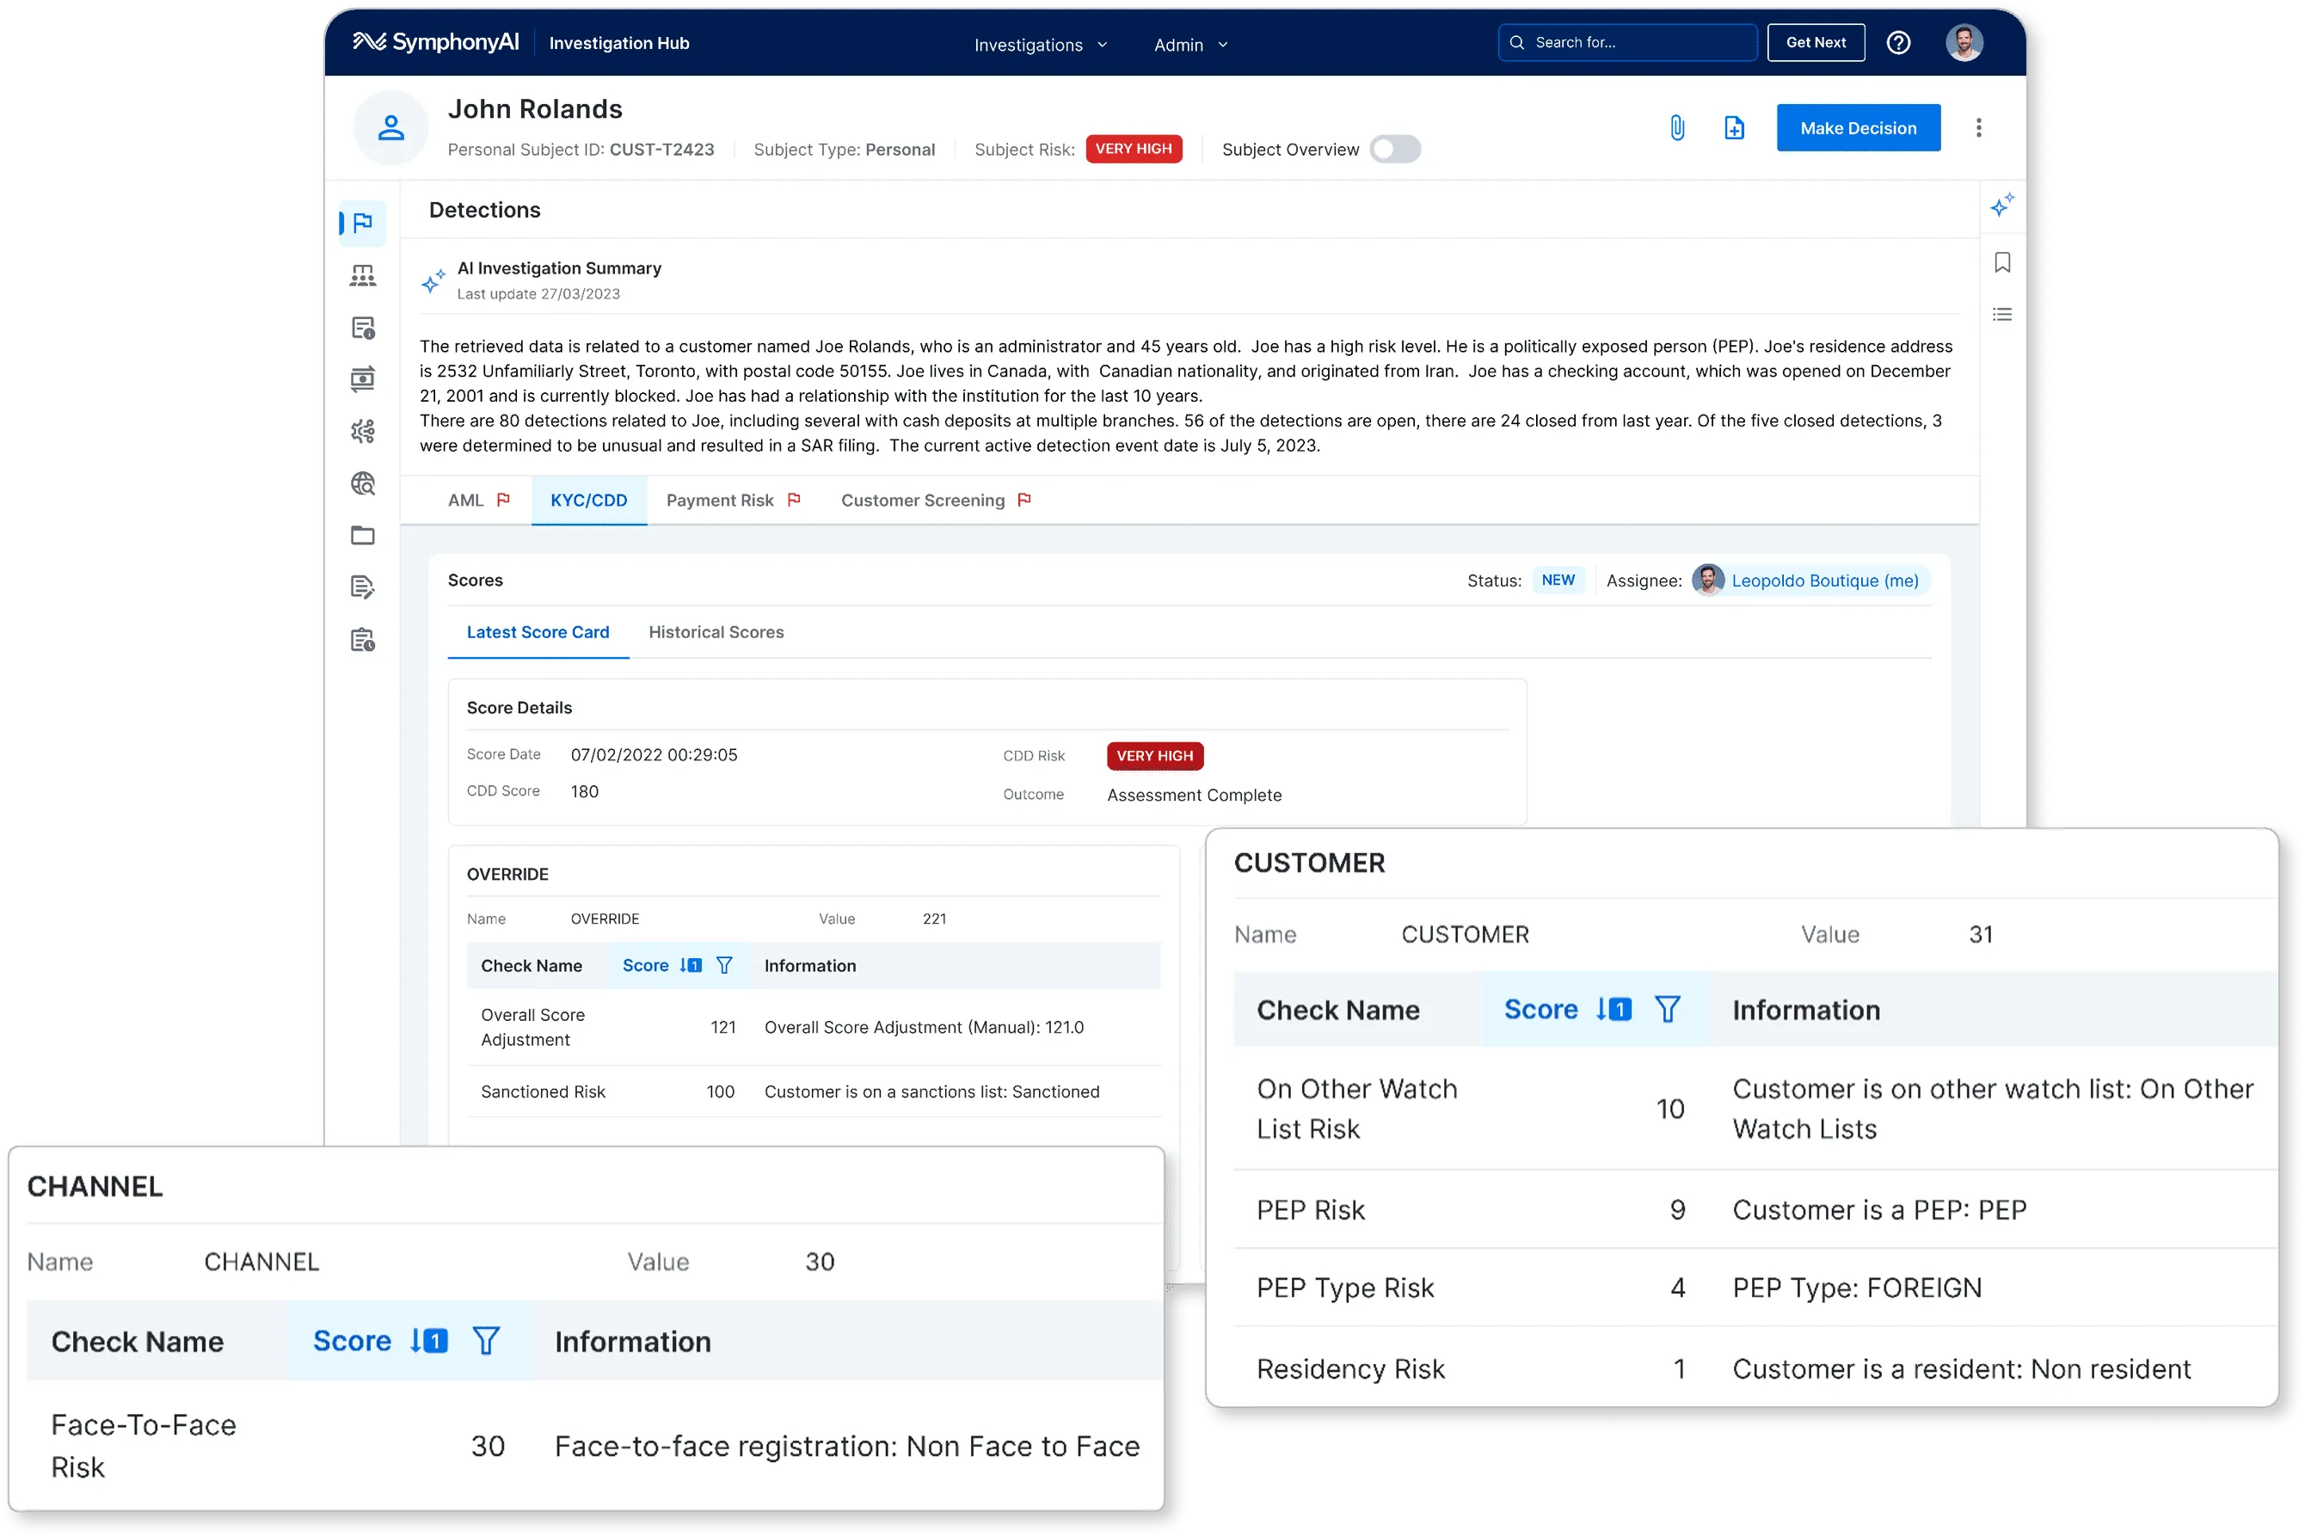
Task: Select the KYC/CDD tab
Action: (x=589, y=500)
